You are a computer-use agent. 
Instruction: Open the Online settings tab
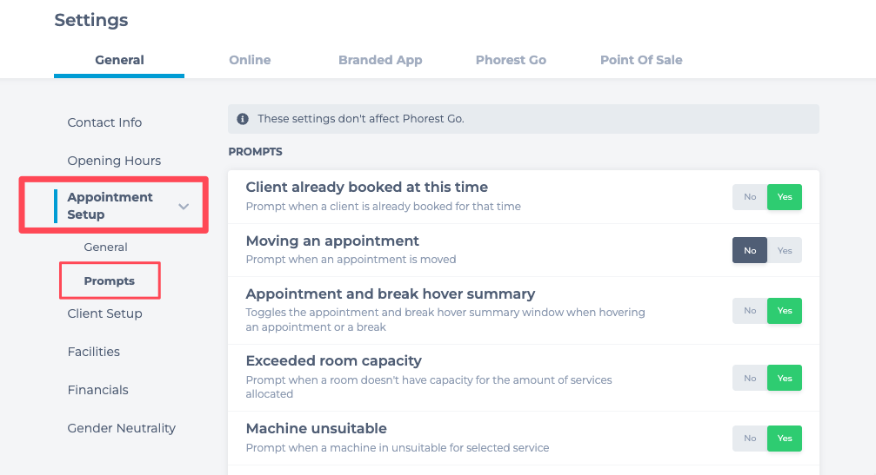pos(250,60)
